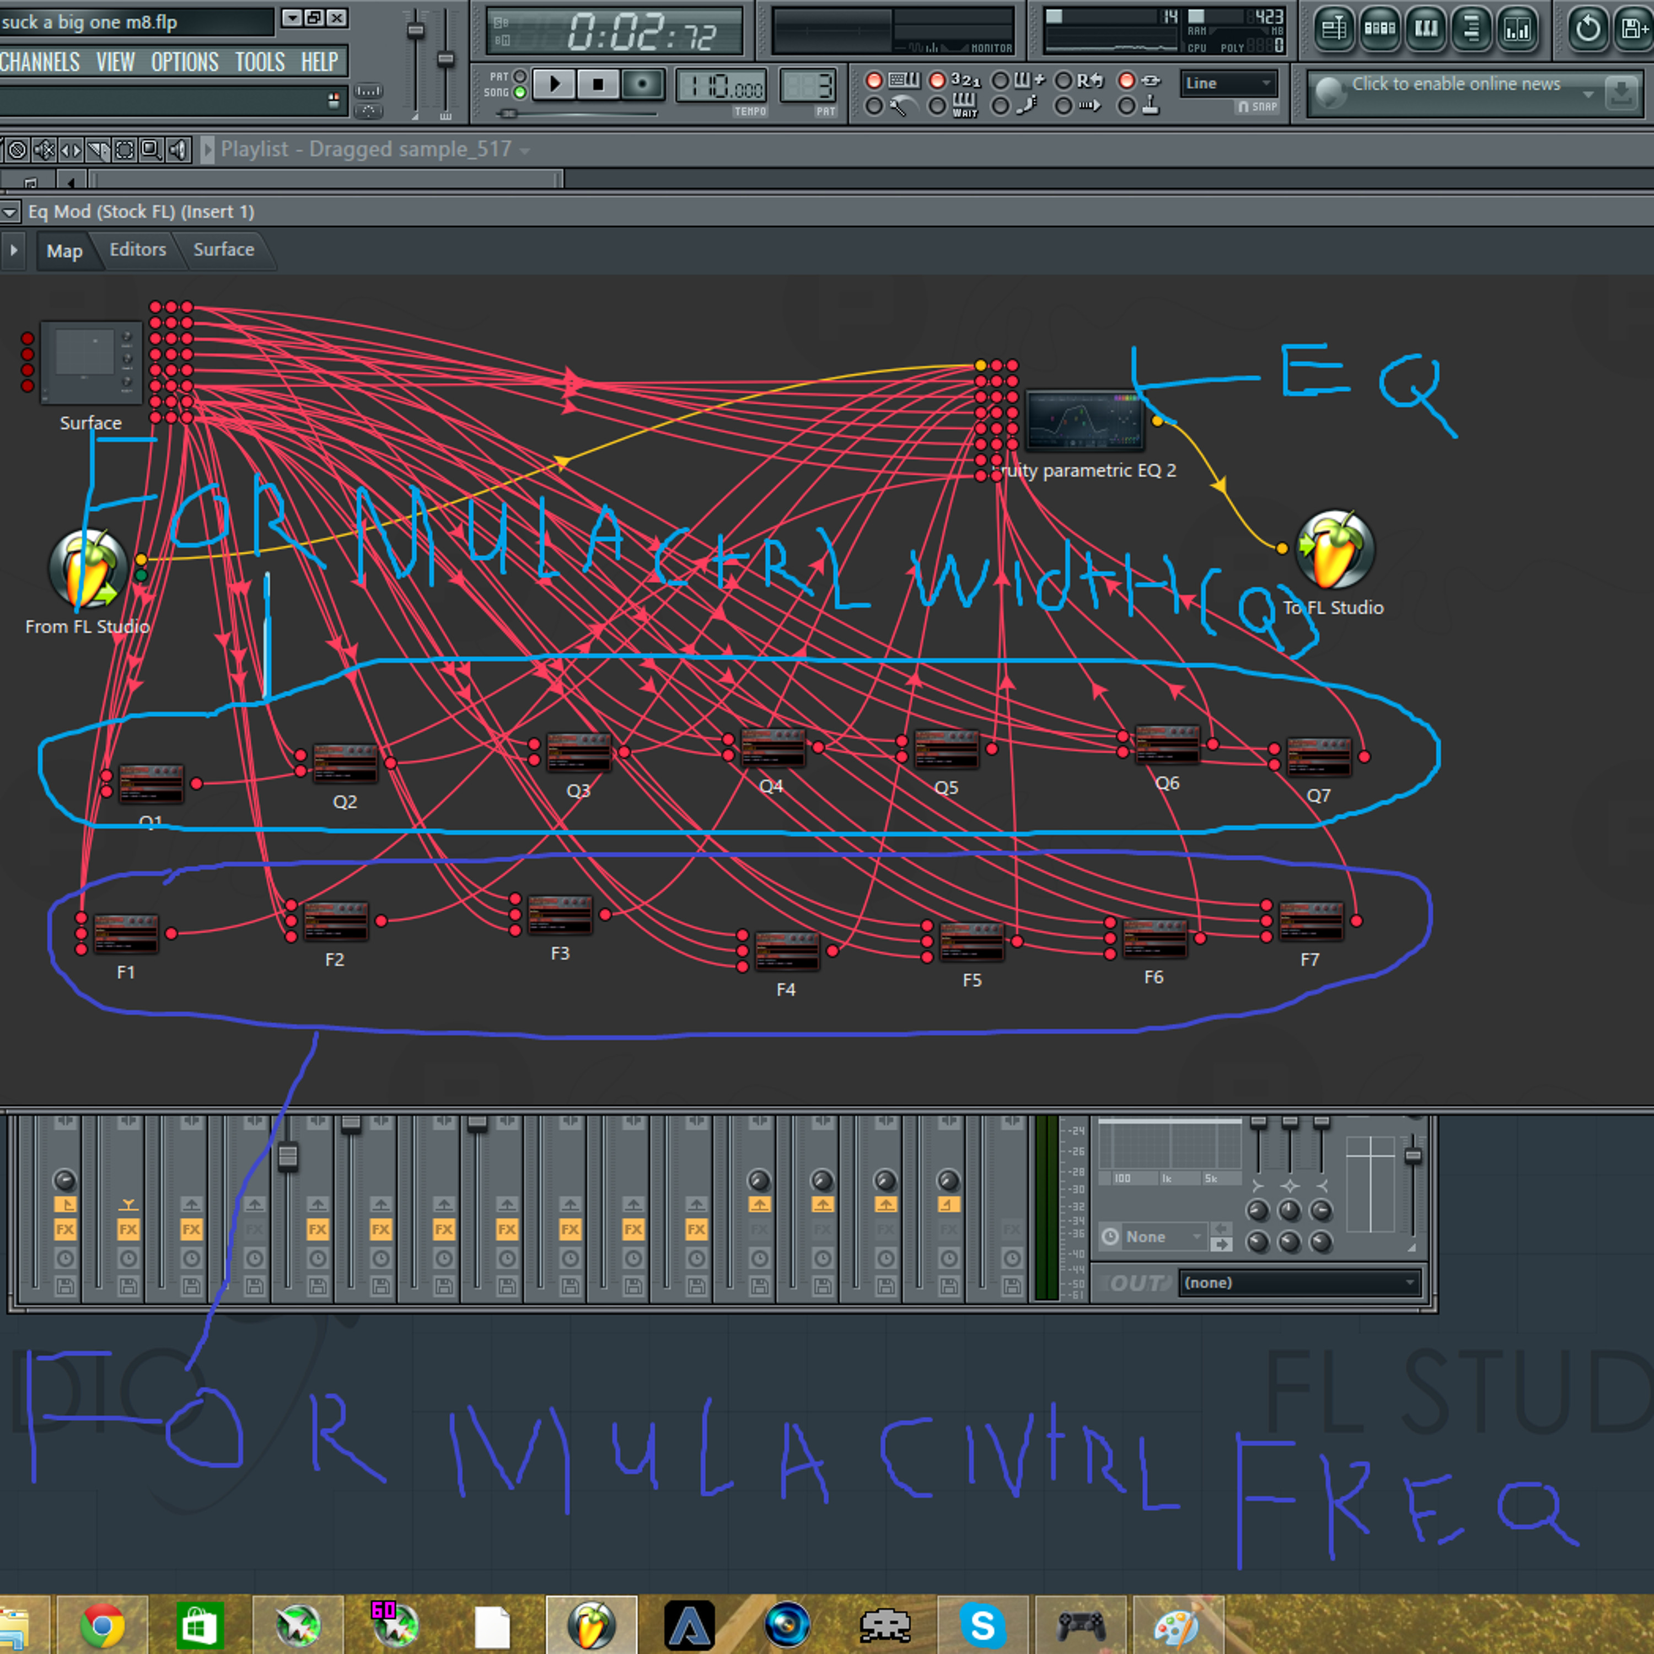Select the F1 formula controller node
This screenshot has height=1654, width=1654.
click(x=126, y=933)
